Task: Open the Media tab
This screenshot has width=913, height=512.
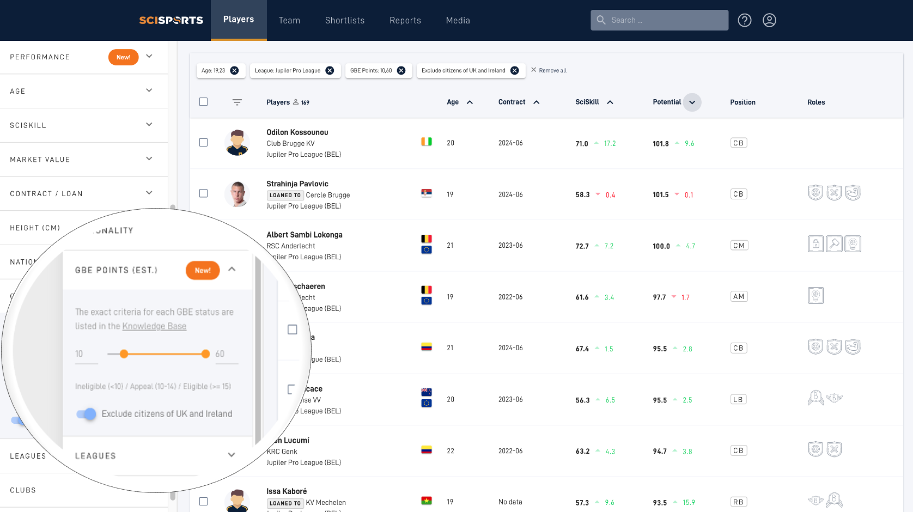Action: [458, 21]
